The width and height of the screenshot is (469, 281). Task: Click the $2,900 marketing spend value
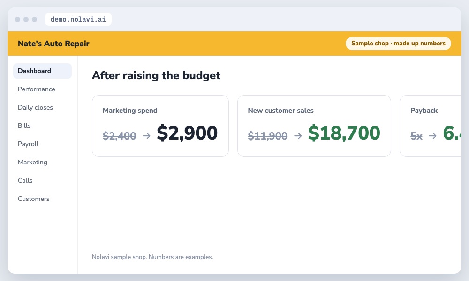(187, 133)
